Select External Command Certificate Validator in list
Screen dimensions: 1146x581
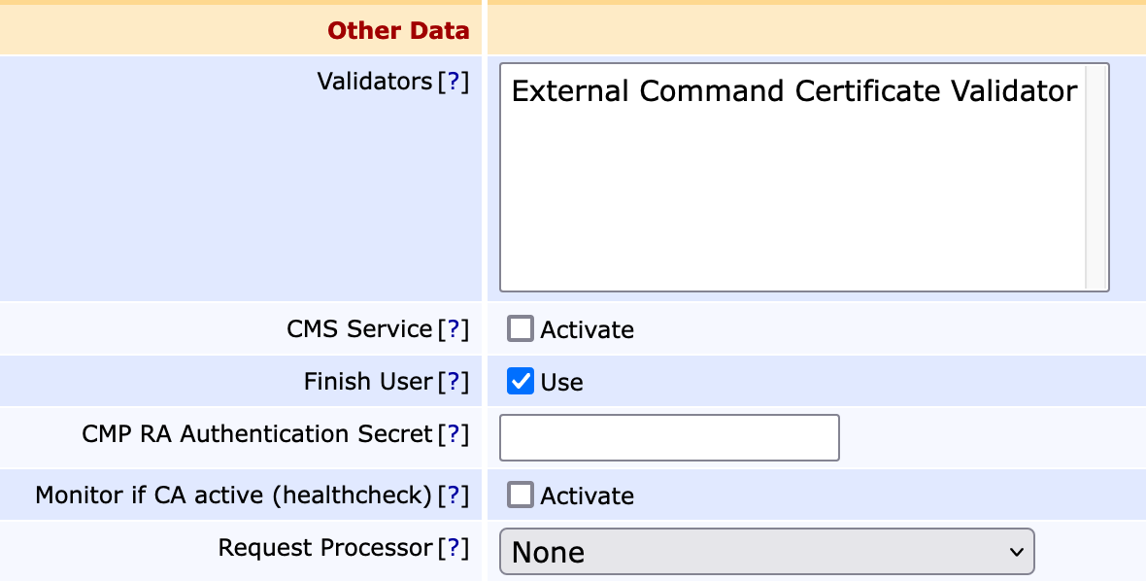pyautogui.click(x=793, y=91)
